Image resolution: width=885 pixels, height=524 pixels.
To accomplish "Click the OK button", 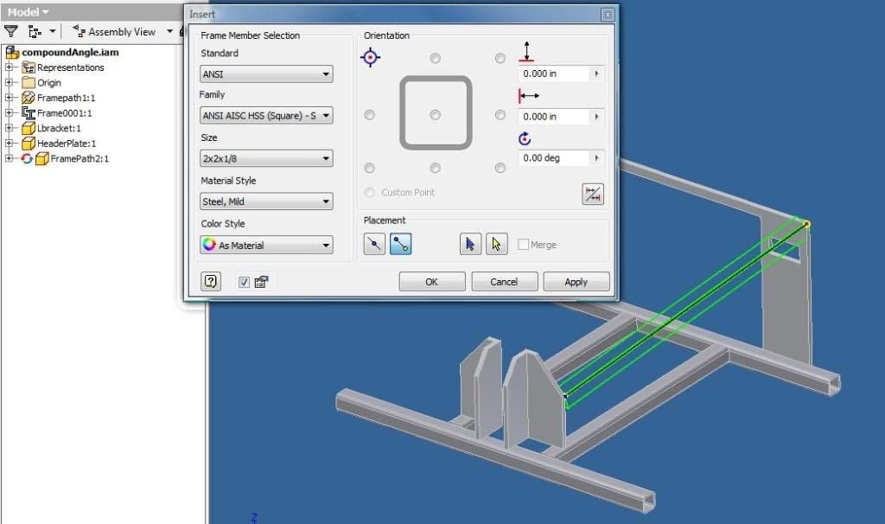I will click(431, 282).
